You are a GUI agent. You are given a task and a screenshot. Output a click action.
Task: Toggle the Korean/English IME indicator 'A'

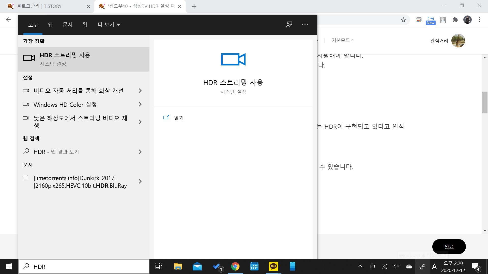pyautogui.click(x=434, y=266)
